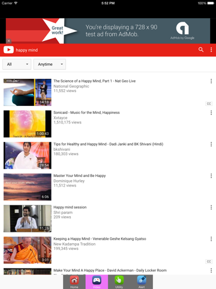This screenshot has height=289, width=216.
Task: Click '199,345 views' text
Action: point(66,249)
